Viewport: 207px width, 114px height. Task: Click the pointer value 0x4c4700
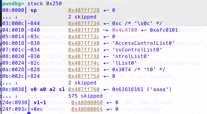tap(125, 30)
